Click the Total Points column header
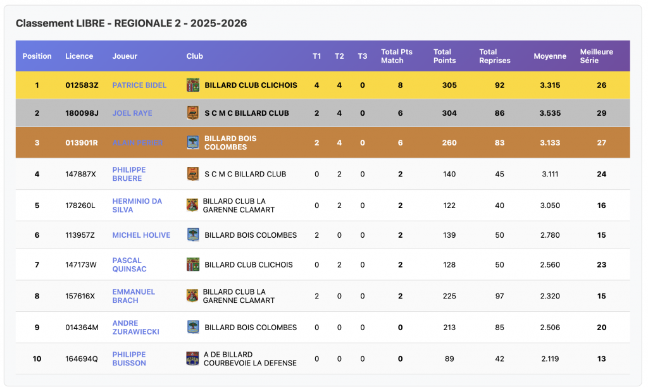Screen dimensions: 648x387 [444, 56]
